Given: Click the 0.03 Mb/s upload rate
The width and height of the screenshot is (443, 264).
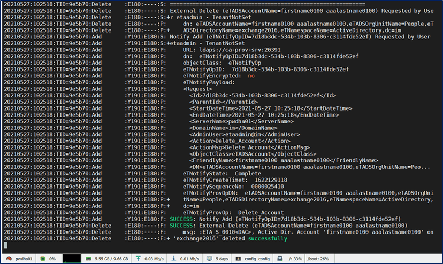Looking at the screenshot, I should point(157,259).
